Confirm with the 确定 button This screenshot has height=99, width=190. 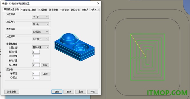tap(57, 92)
